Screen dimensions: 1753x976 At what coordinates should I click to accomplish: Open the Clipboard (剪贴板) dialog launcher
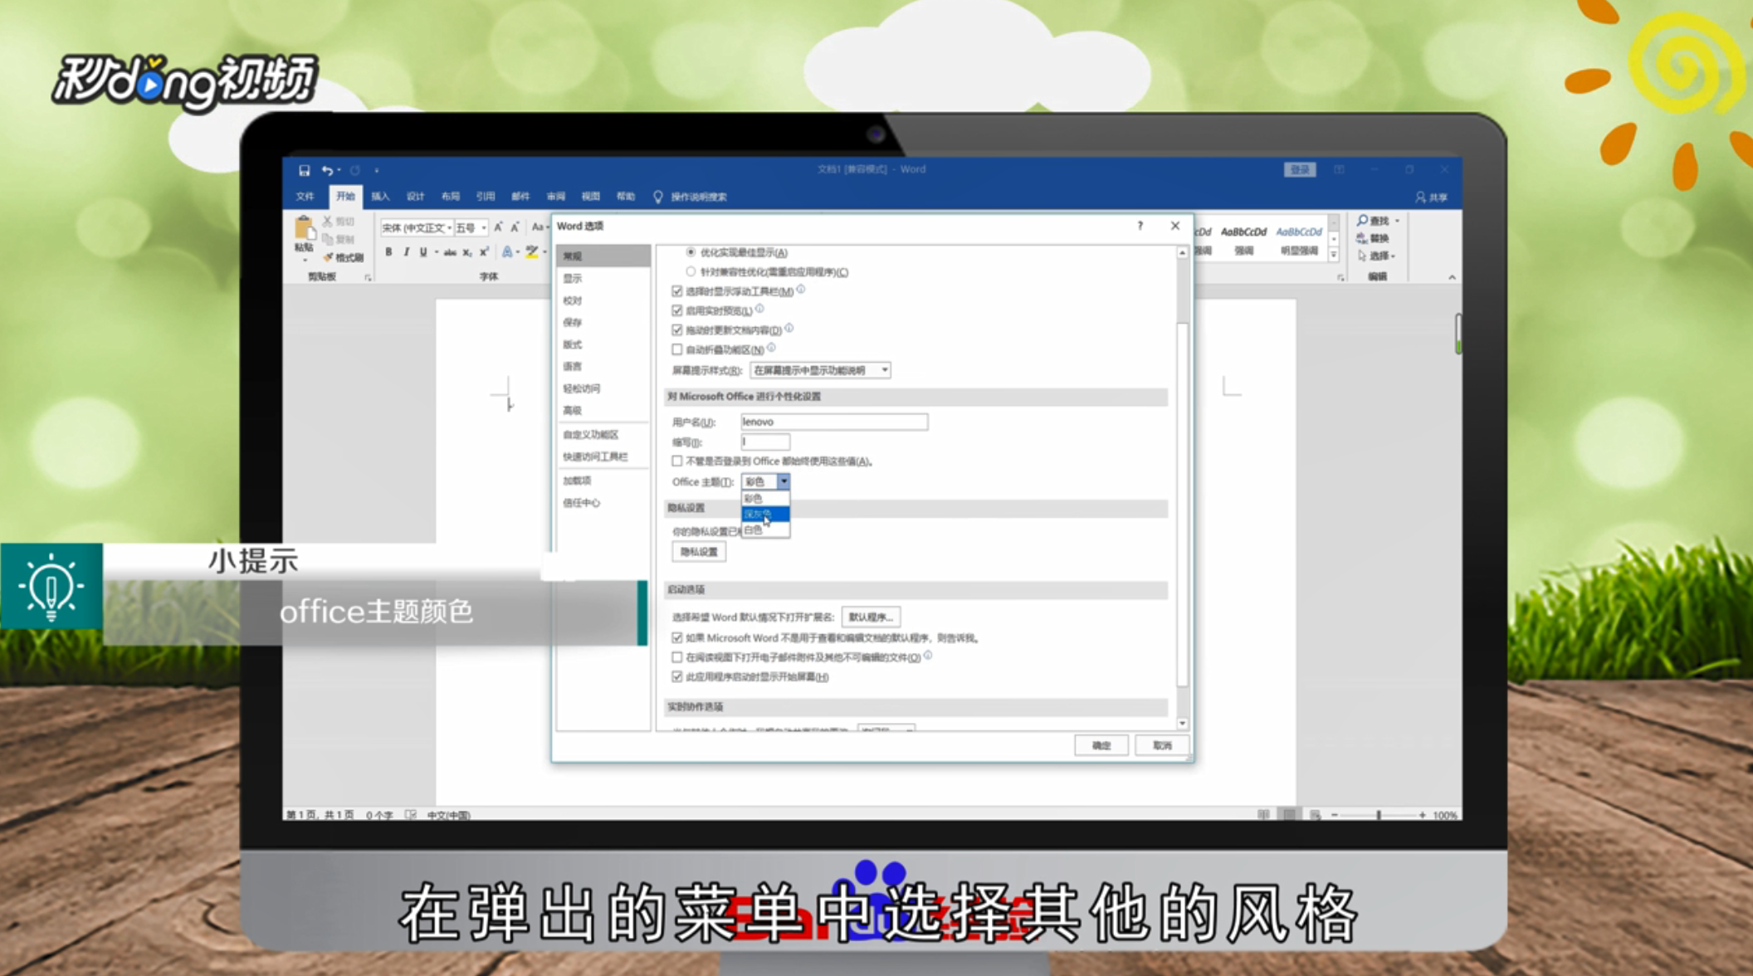(x=368, y=278)
